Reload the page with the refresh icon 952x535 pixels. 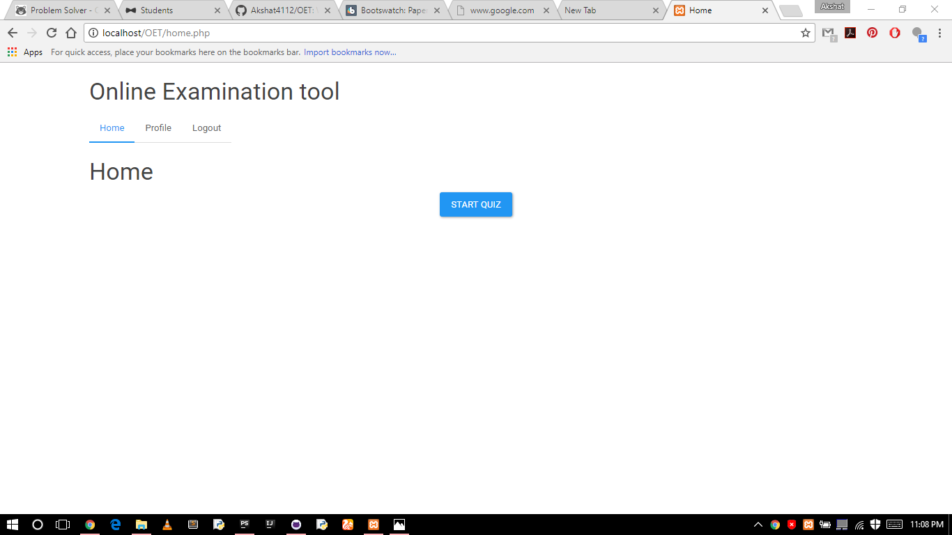pos(51,33)
